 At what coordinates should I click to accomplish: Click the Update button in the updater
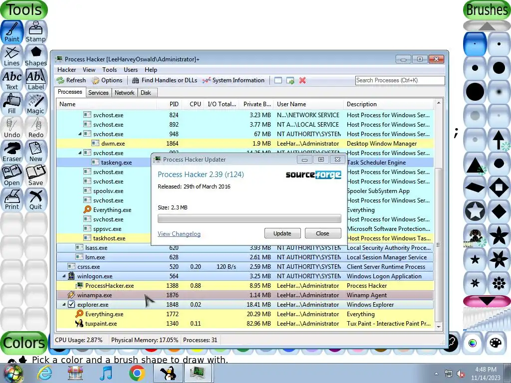pos(282,233)
